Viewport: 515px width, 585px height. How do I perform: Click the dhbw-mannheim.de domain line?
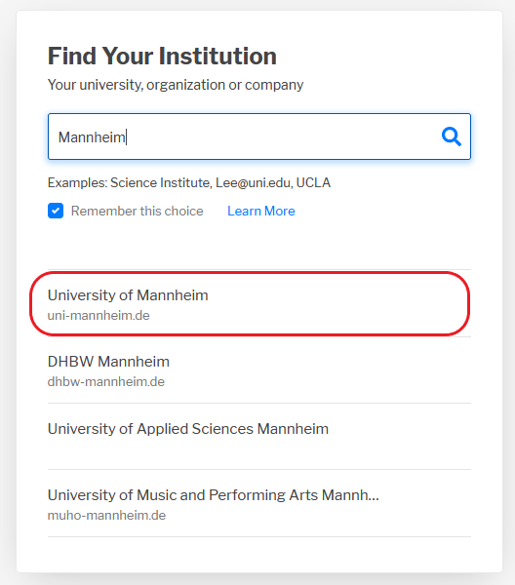(x=106, y=381)
